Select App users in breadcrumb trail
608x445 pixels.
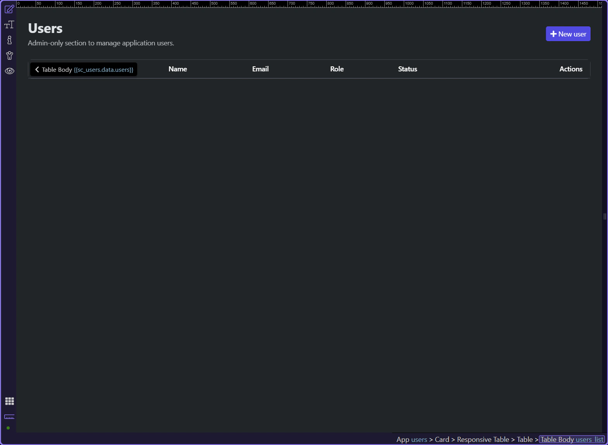pos(412,440)
